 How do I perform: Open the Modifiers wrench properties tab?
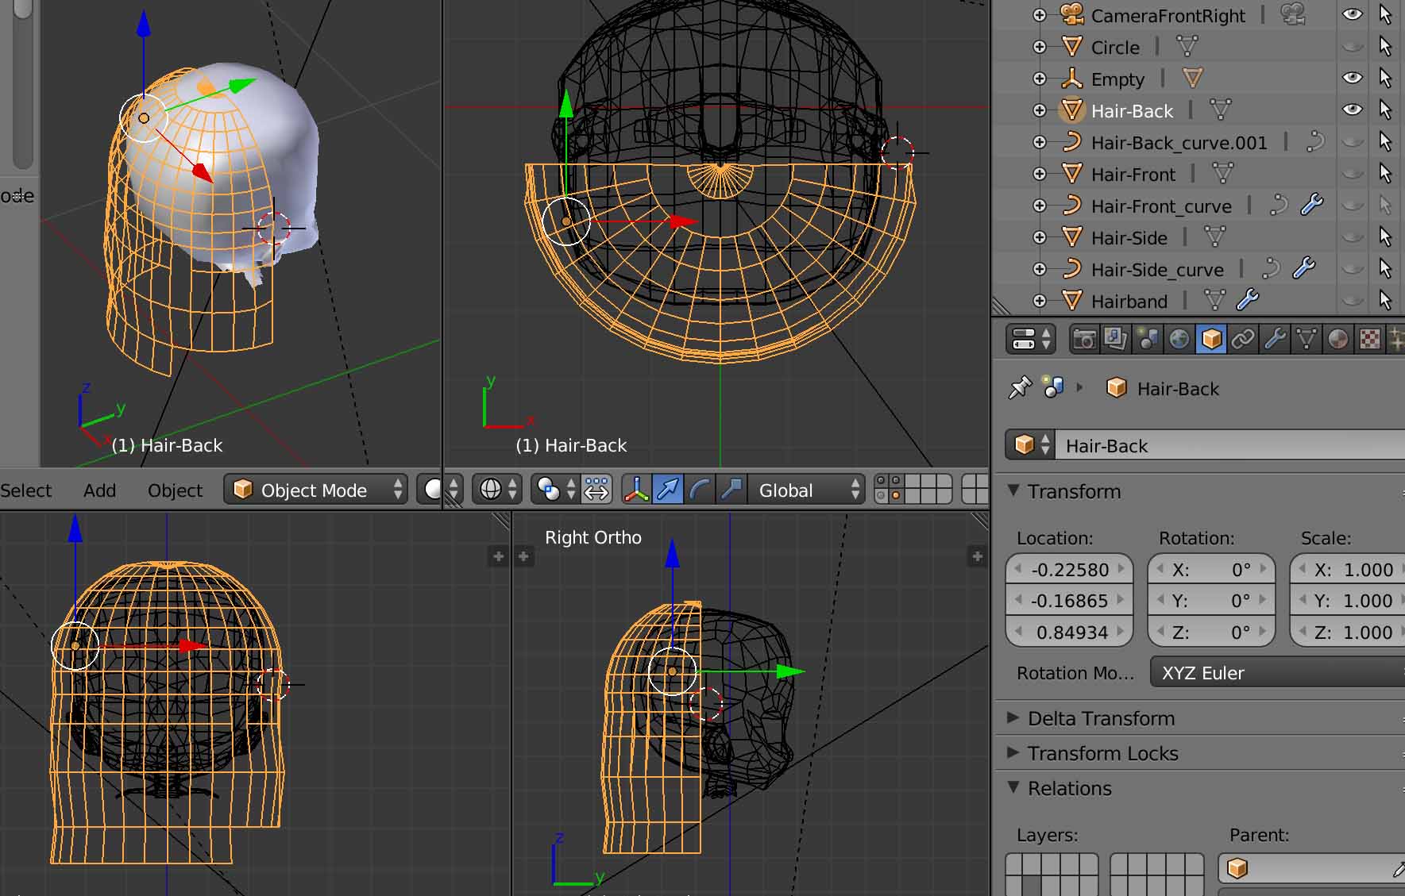click(1275, 340)
